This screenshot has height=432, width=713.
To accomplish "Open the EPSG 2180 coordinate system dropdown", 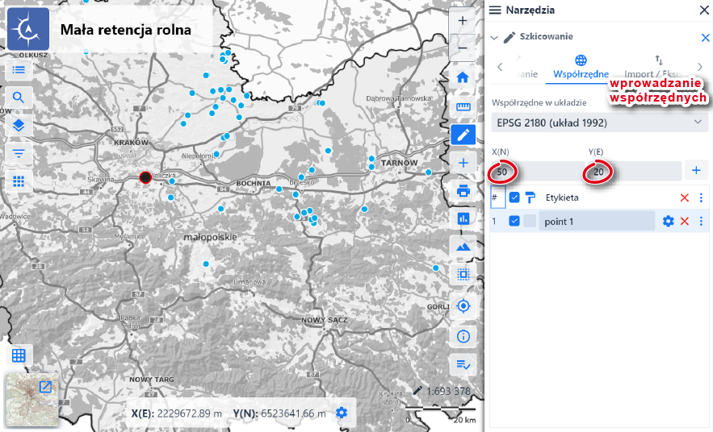I will point(599,123).
